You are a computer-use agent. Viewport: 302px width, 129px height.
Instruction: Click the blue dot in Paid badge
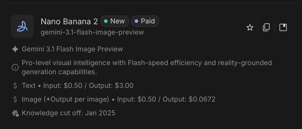click(136, 21)
